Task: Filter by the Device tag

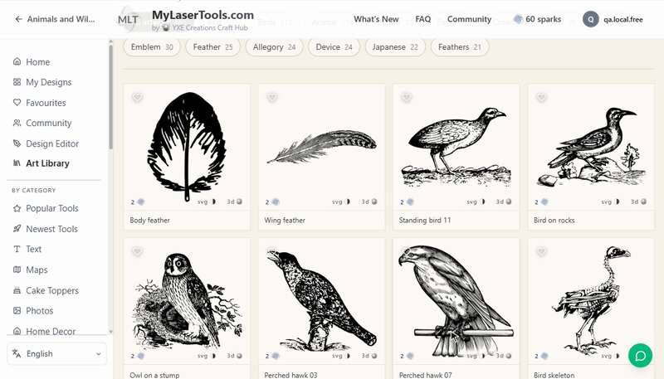Action: click(334, 47)
